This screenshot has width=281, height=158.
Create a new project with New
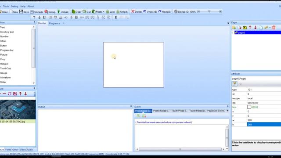[14, 12]
